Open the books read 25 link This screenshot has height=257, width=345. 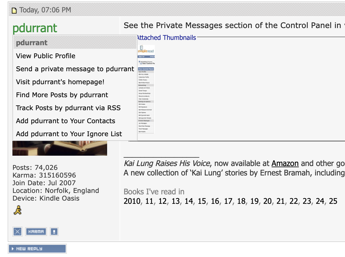333,201
